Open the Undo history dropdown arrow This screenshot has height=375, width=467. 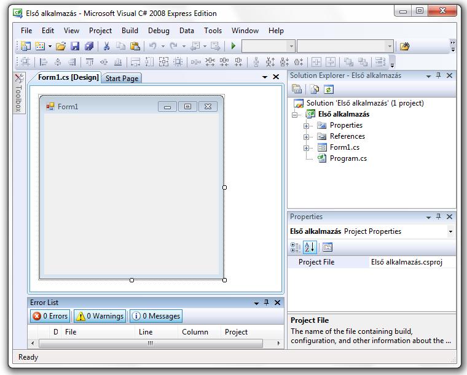click(x=163, y=47)
